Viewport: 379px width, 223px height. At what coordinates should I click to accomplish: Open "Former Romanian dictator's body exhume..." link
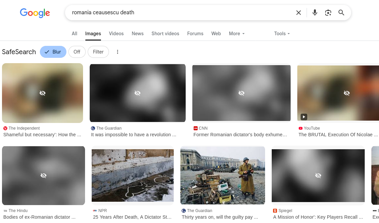tap(240, 135)
